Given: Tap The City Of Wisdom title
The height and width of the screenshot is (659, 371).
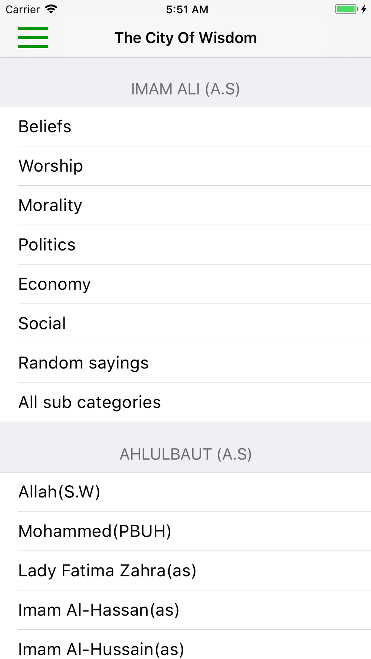Looking at the screenshot, I should click(x=185, y=38).
